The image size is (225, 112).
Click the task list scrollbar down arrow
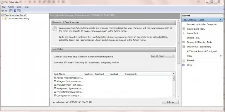pyautogui.click(x=173, y=96)
